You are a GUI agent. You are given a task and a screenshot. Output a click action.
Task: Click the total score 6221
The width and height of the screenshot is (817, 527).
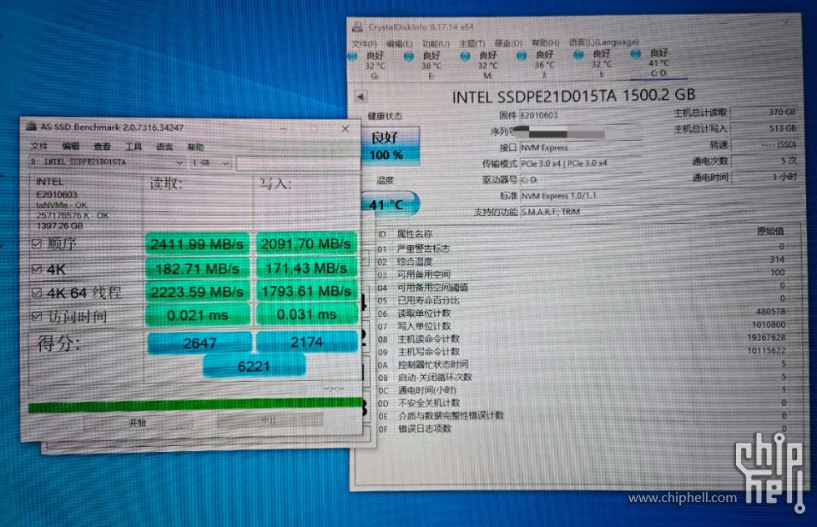pos(254,366)
